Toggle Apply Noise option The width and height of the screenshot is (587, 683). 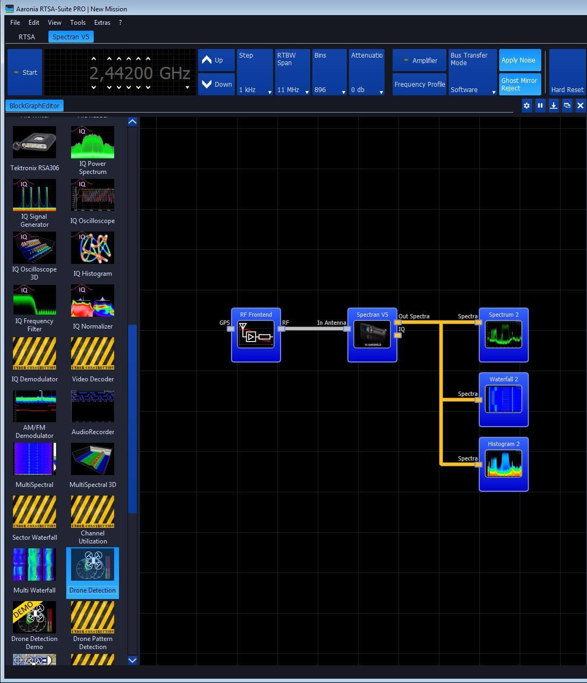(520, 60)
